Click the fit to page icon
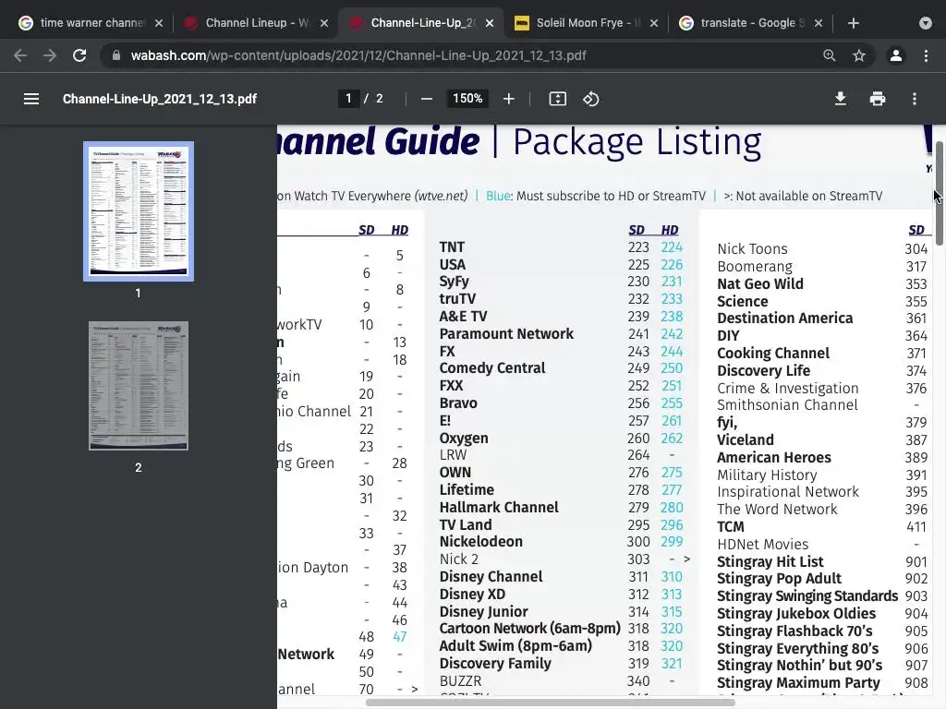The image size is (946, 709). [557, 99]
